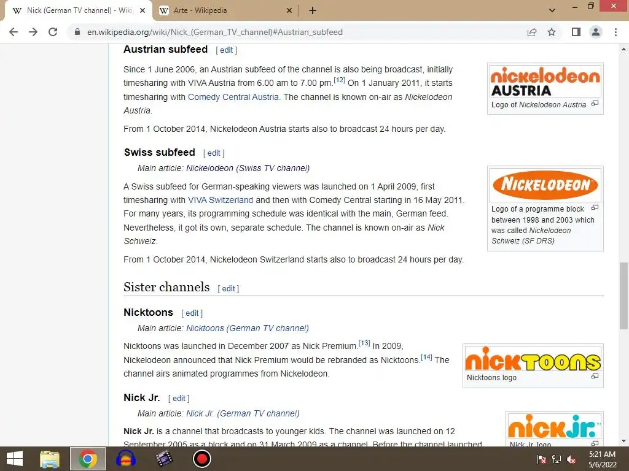Click the scrollbar up arrow

623,49
